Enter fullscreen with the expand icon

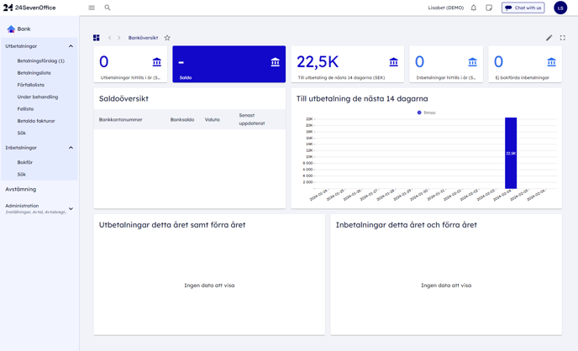point(563,38)
